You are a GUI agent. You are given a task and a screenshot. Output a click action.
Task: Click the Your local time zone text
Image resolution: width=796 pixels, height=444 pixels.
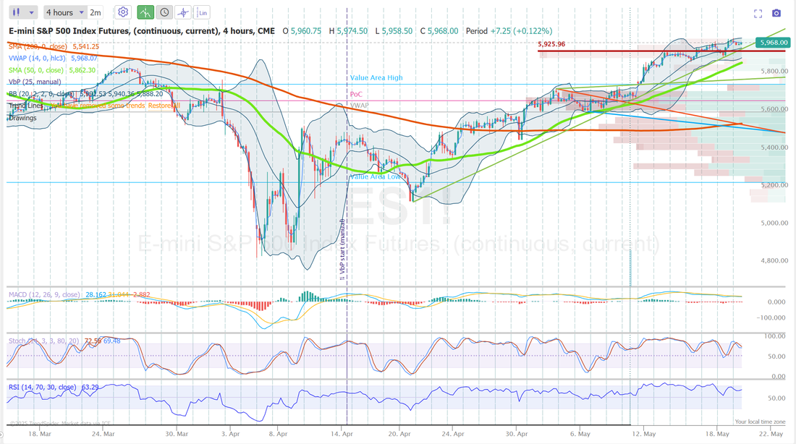coord(760,422)
